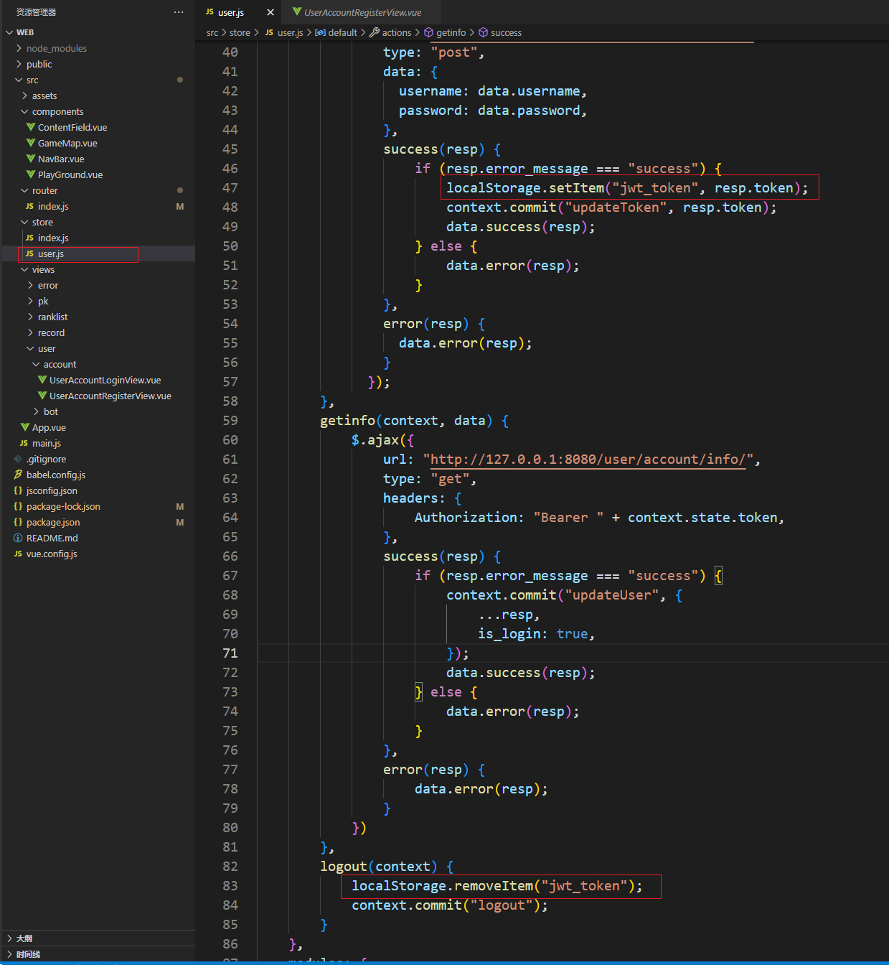Click the JS icon beside vue.config.js
This screenshot has height=965, width=889.
(18, 554)
